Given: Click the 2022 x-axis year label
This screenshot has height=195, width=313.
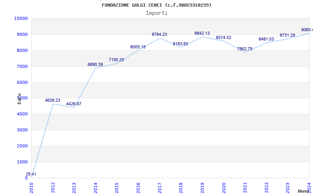Looking at the screenshot, I should point(266,188).
